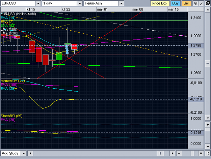Click the 1,3100 price axis label
Screen dimensions: 211x159
point(196,18)
